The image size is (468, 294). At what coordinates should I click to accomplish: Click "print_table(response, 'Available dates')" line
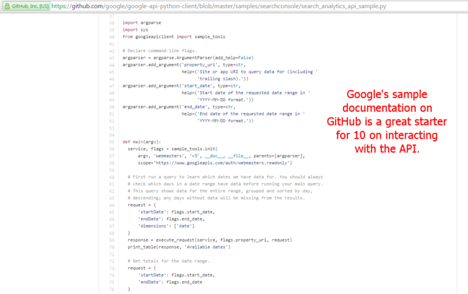point(179,247)
